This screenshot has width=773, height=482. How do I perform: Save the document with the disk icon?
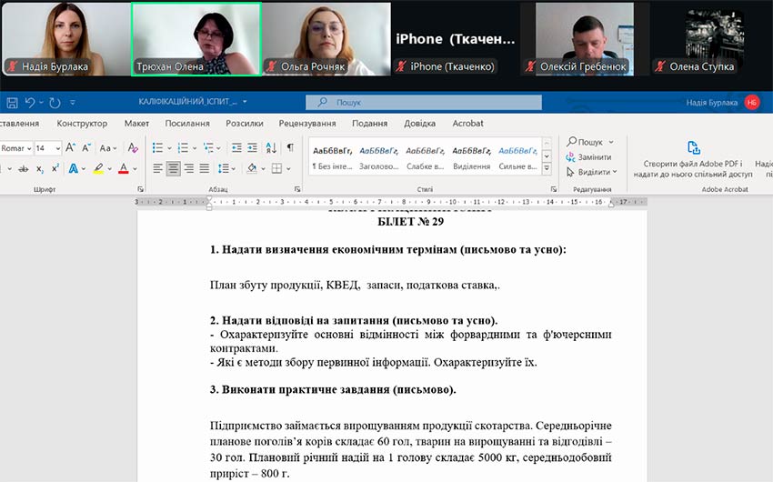coord(13,103)
